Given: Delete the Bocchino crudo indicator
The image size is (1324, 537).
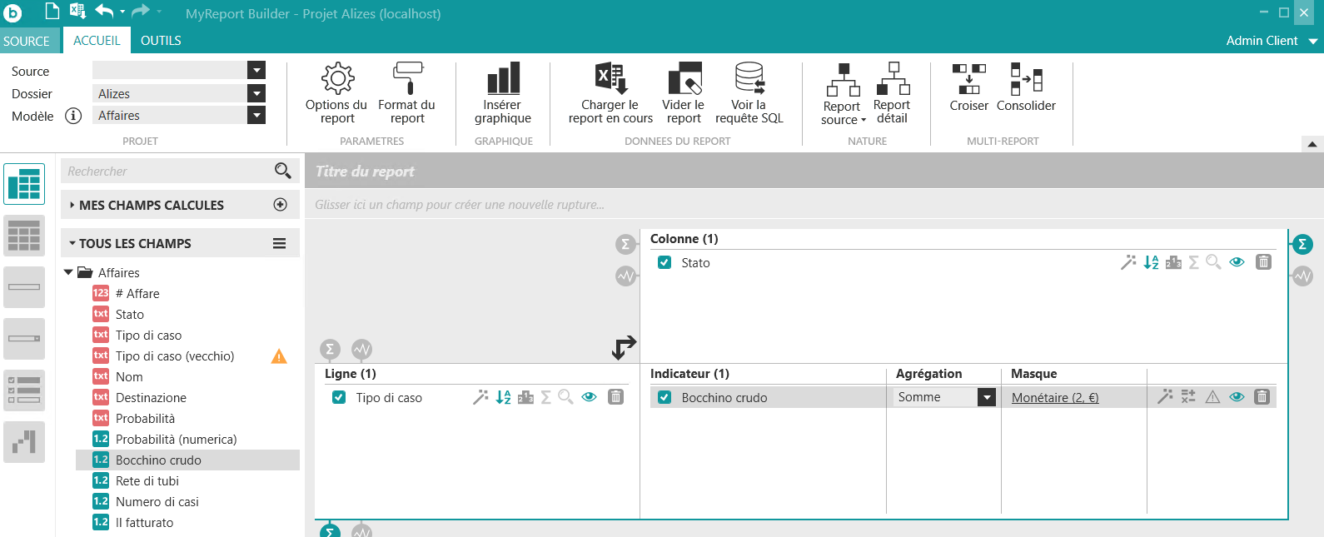Looking at the screenshot, I should 1262,397.
